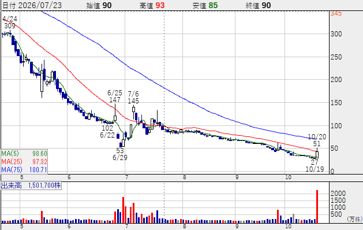Click the 4/24 309 peak annotation

point(10,23)
